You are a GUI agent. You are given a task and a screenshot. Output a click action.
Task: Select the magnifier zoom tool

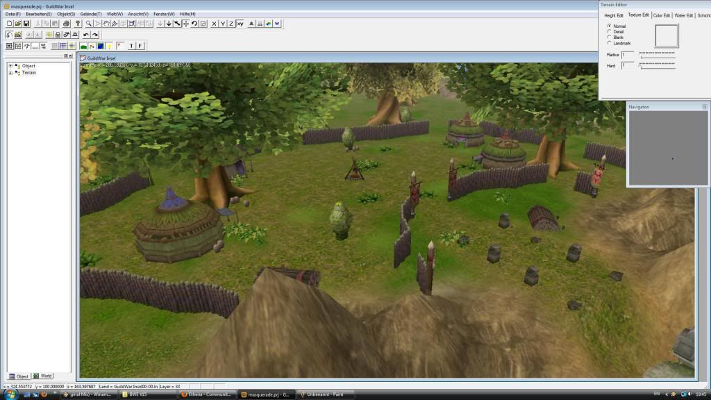89,24
